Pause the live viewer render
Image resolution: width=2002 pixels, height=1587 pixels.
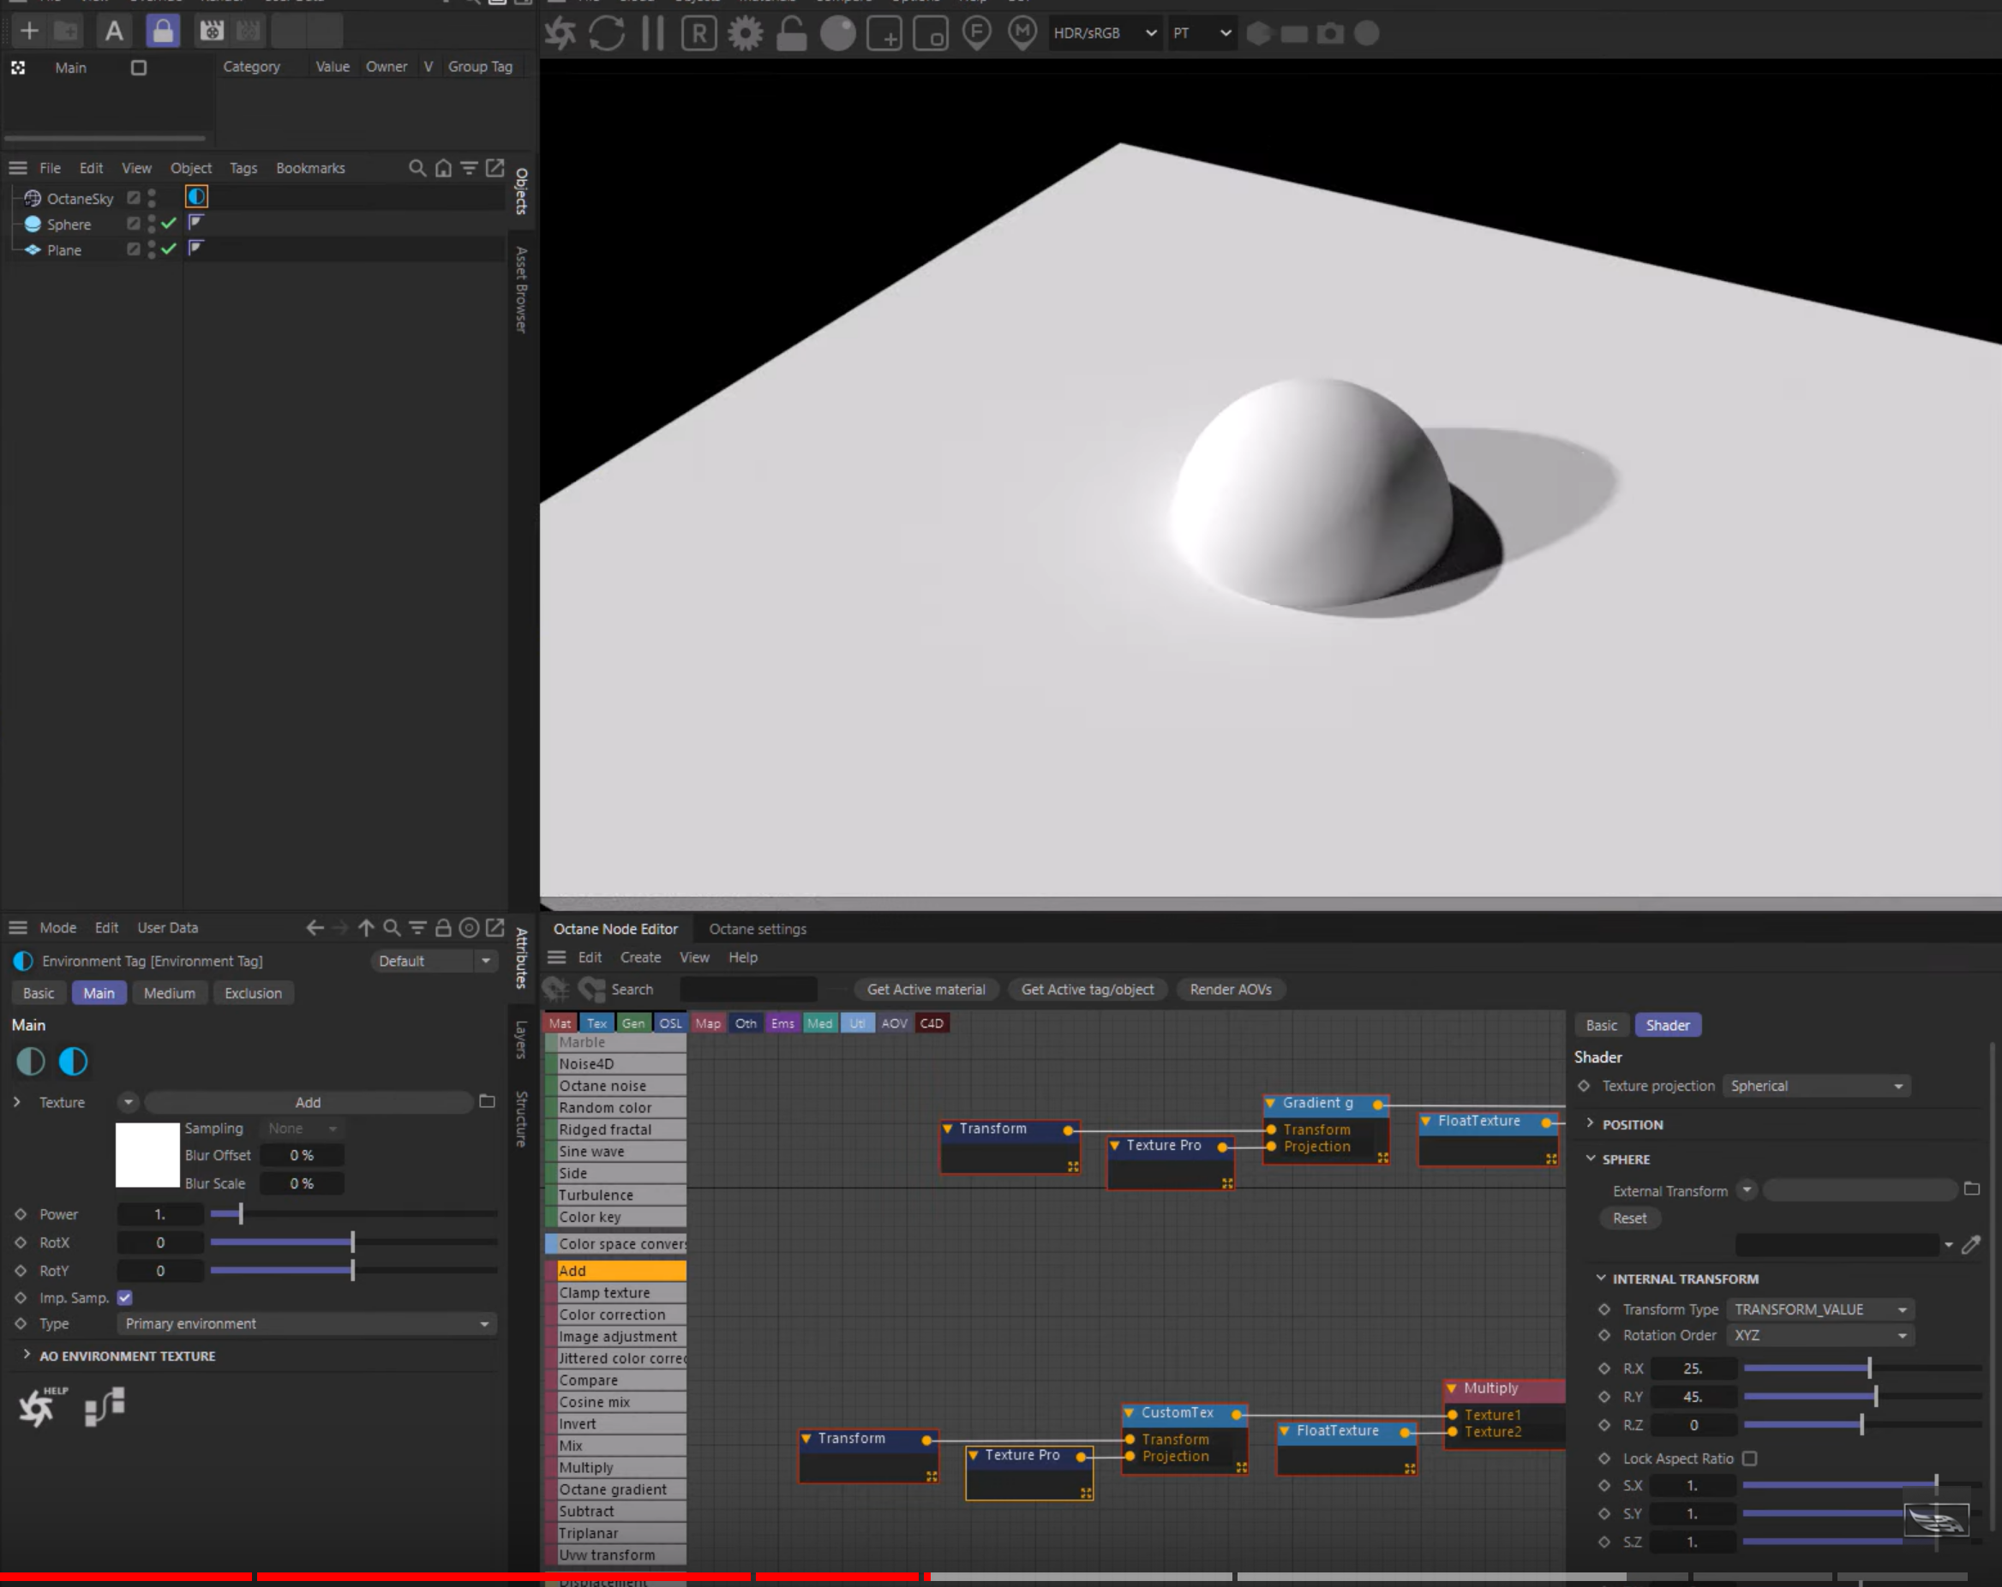pos(653,33)
